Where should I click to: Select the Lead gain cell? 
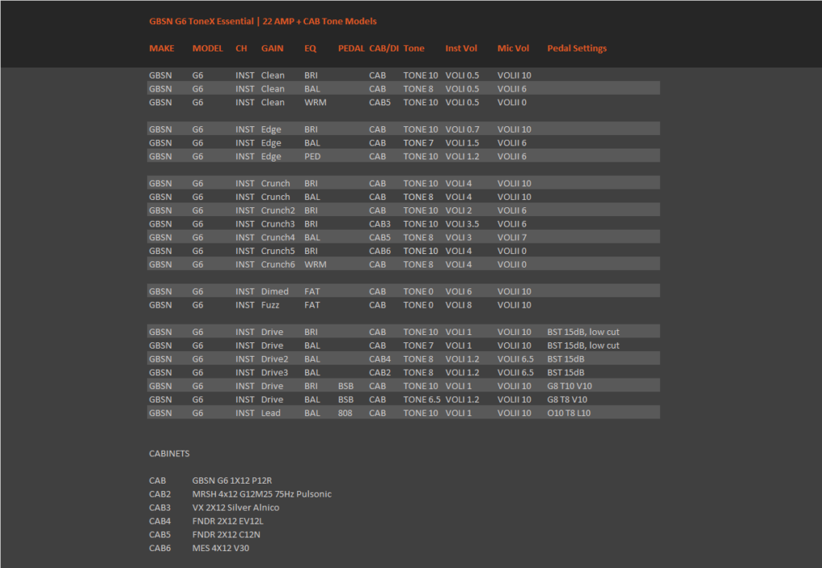click(271, 413)
